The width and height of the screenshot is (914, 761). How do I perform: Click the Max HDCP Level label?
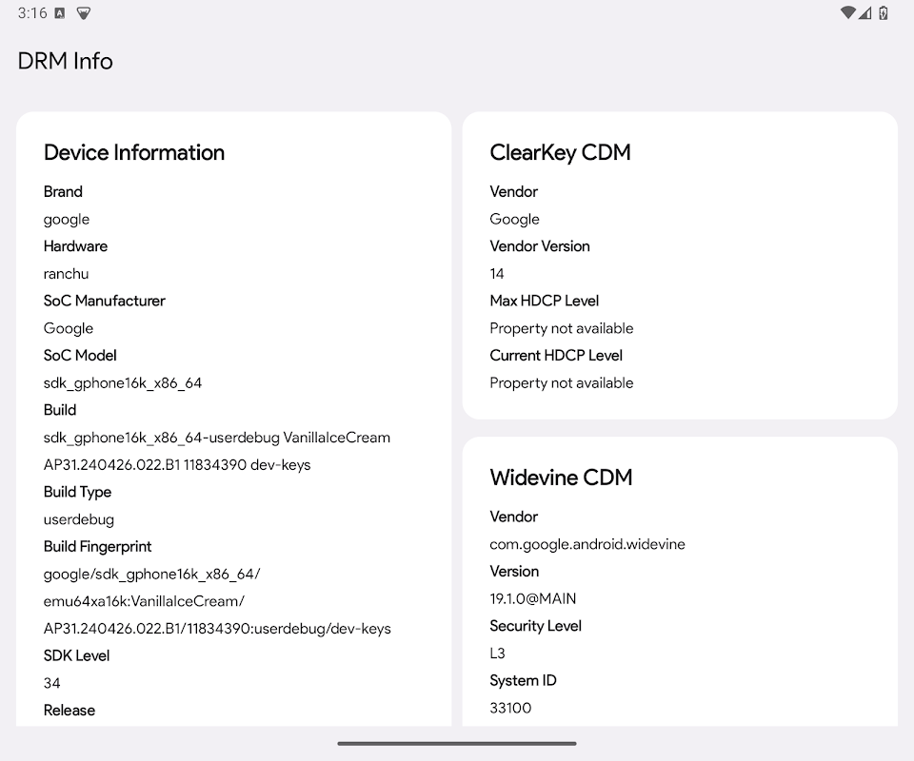click(x=544, y=301)
